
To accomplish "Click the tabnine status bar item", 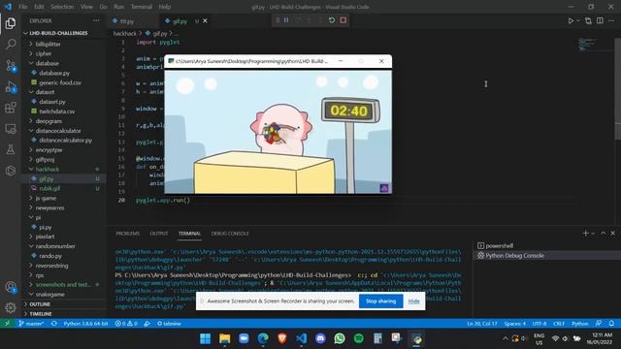I will coord(169,323).
